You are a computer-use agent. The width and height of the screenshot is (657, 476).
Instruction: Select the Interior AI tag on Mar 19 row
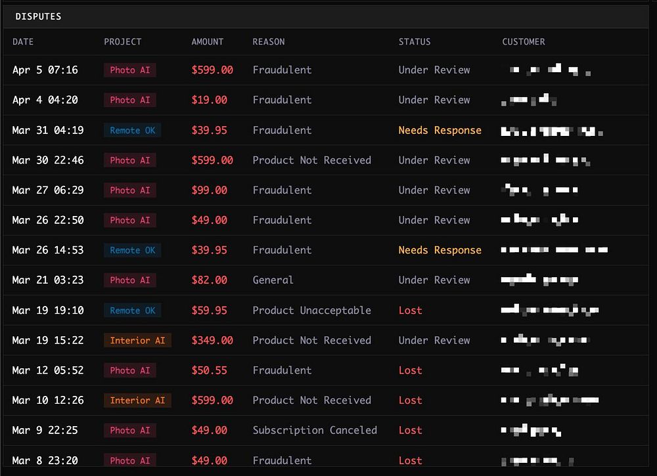tap(137, 340)
